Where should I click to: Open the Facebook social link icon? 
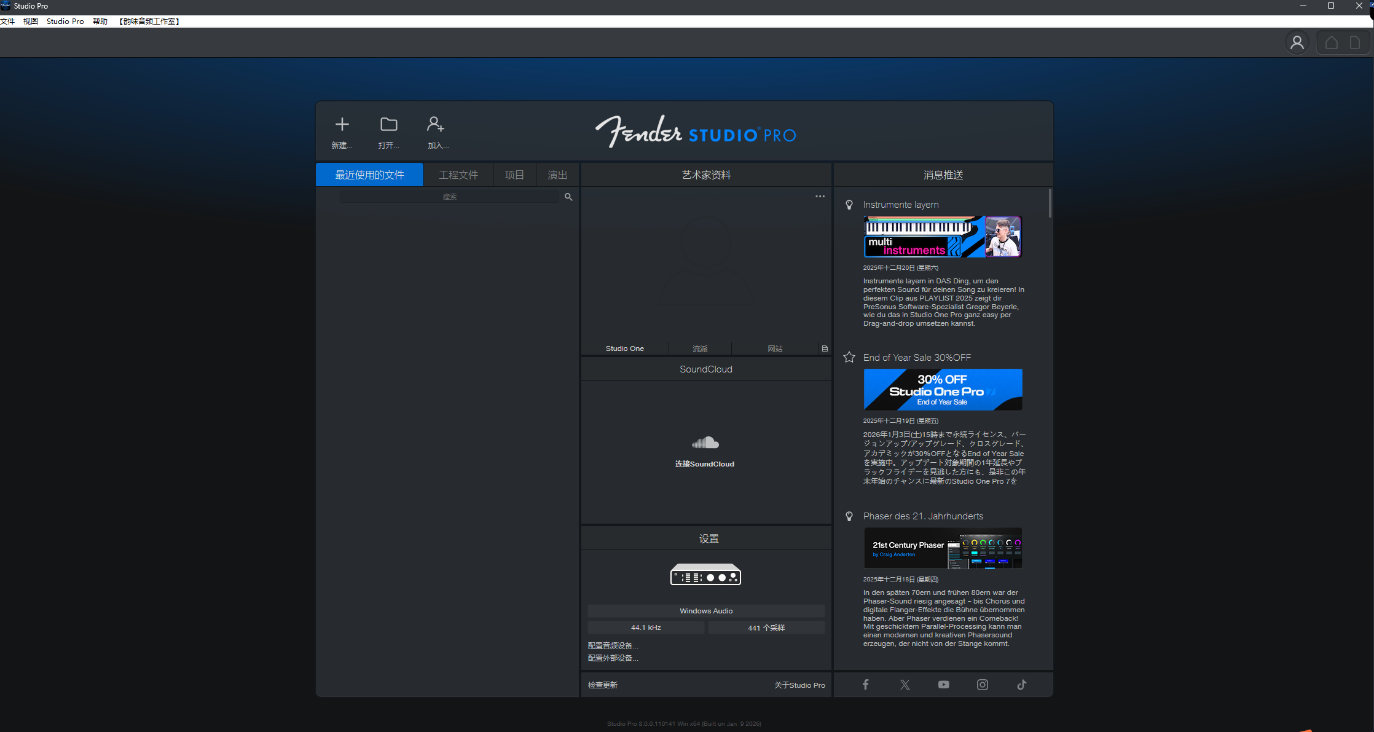865,685
